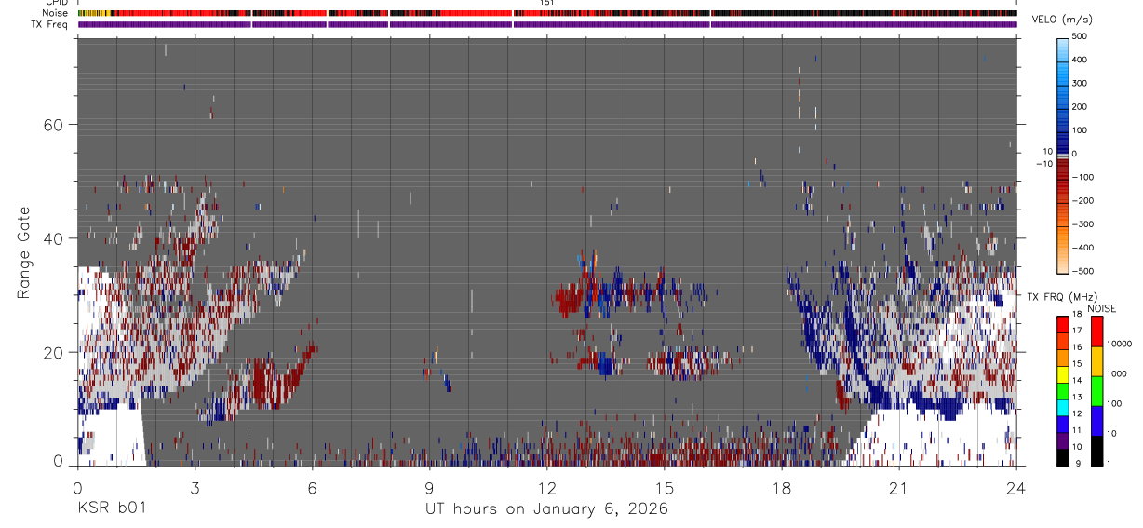Image resolution: width=1143 pixels, height=528 pixels.
Task: Click the 18 tick on the UT hours axis
Action: point(781,487)
